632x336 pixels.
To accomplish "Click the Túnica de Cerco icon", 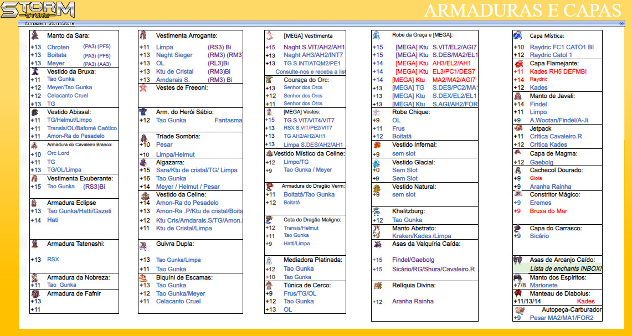I will click(269, 286).
